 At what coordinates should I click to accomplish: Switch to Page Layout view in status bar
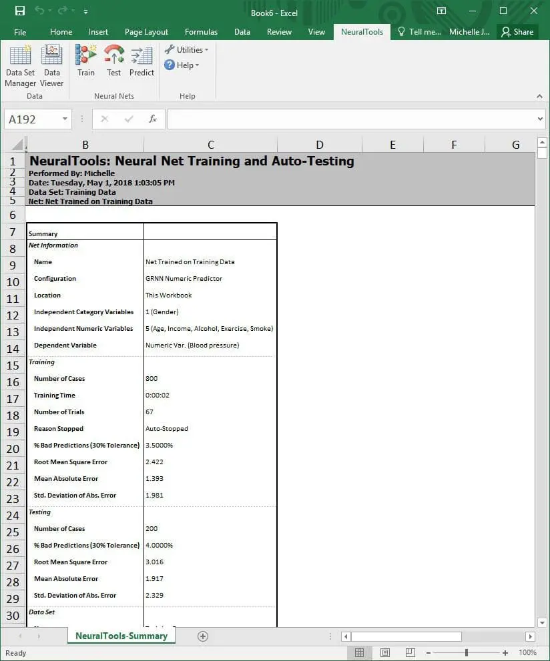point(384,652)
